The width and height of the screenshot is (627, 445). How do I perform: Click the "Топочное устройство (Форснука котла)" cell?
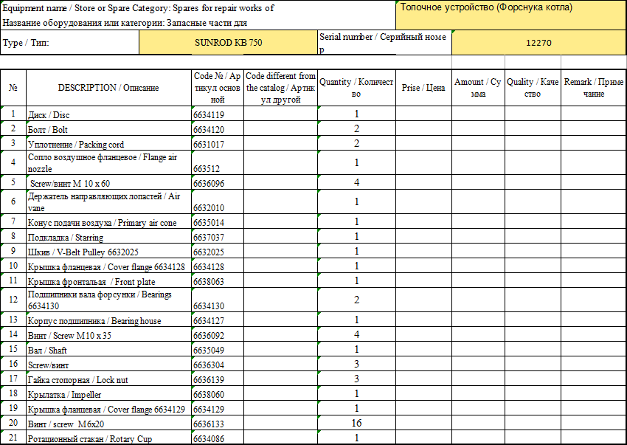511,15
